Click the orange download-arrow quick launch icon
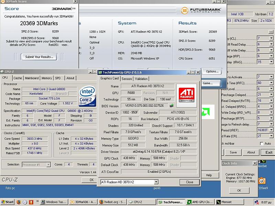Image resolution: width=275 pixels, height=206 pixels. point(31,202)
